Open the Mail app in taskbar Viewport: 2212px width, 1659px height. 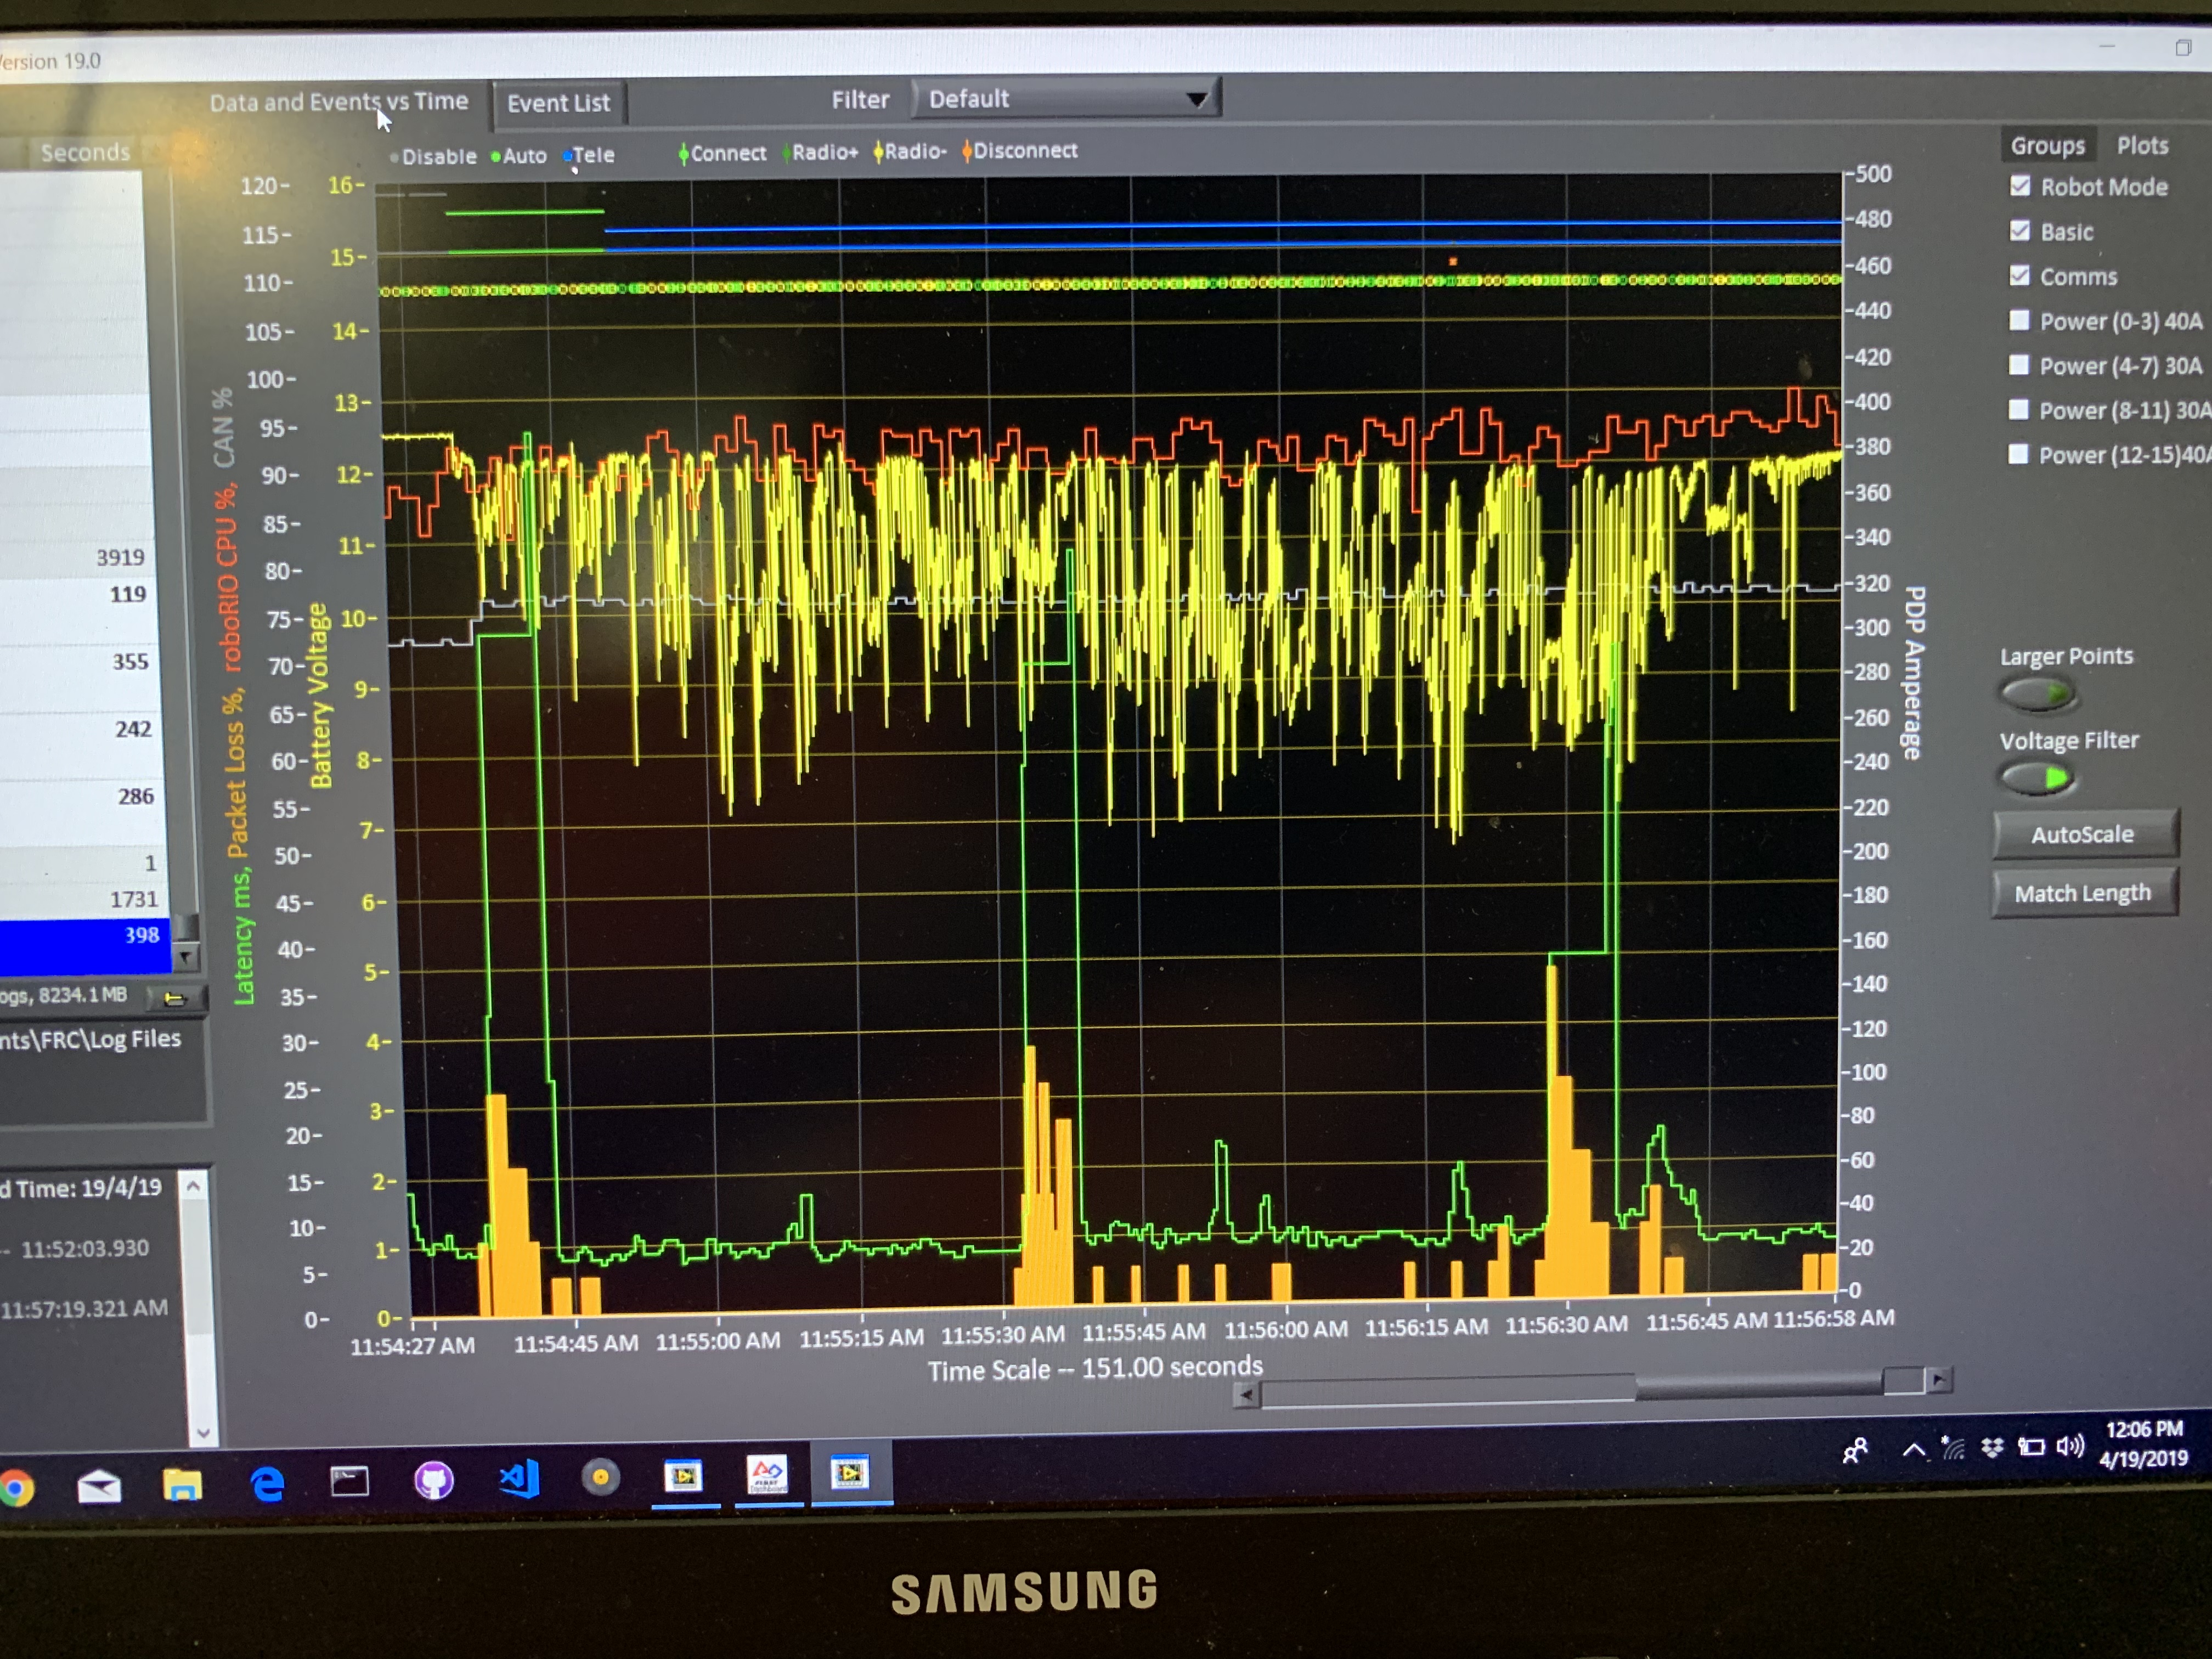coord(99,1487)
